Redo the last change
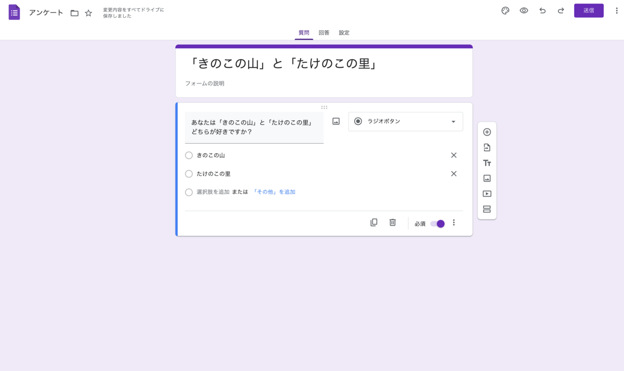The image size is (624, 371). click(561, 11)
